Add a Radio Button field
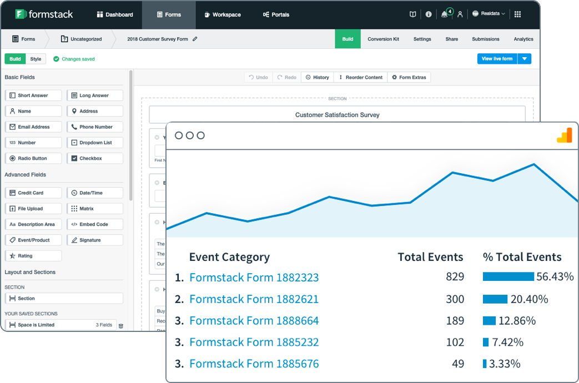Screen dimensions: 579x383 click(33, 158)
